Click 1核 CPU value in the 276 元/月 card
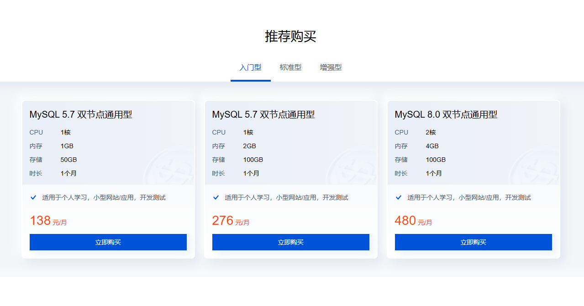 (x=248, y=132)
